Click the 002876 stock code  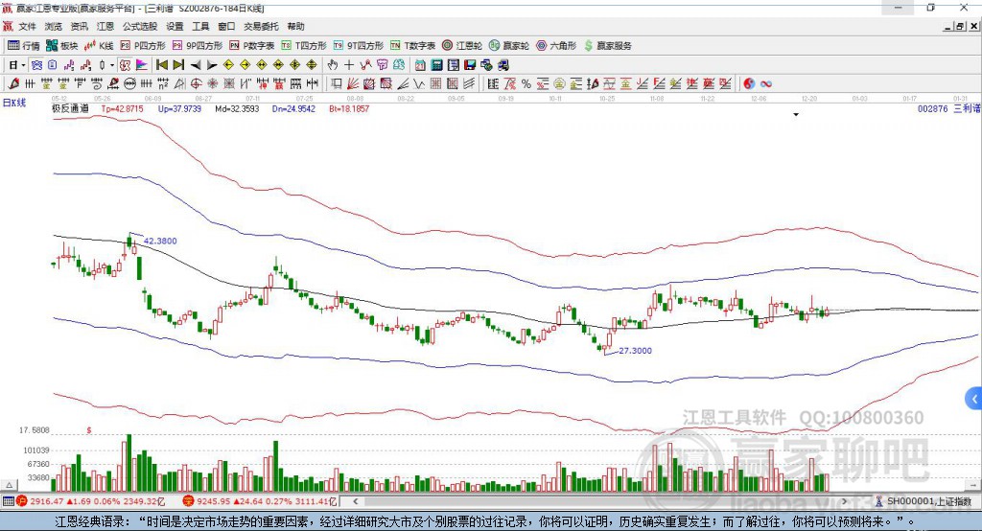pos(932,108)
